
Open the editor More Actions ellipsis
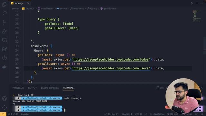point(202,3)
